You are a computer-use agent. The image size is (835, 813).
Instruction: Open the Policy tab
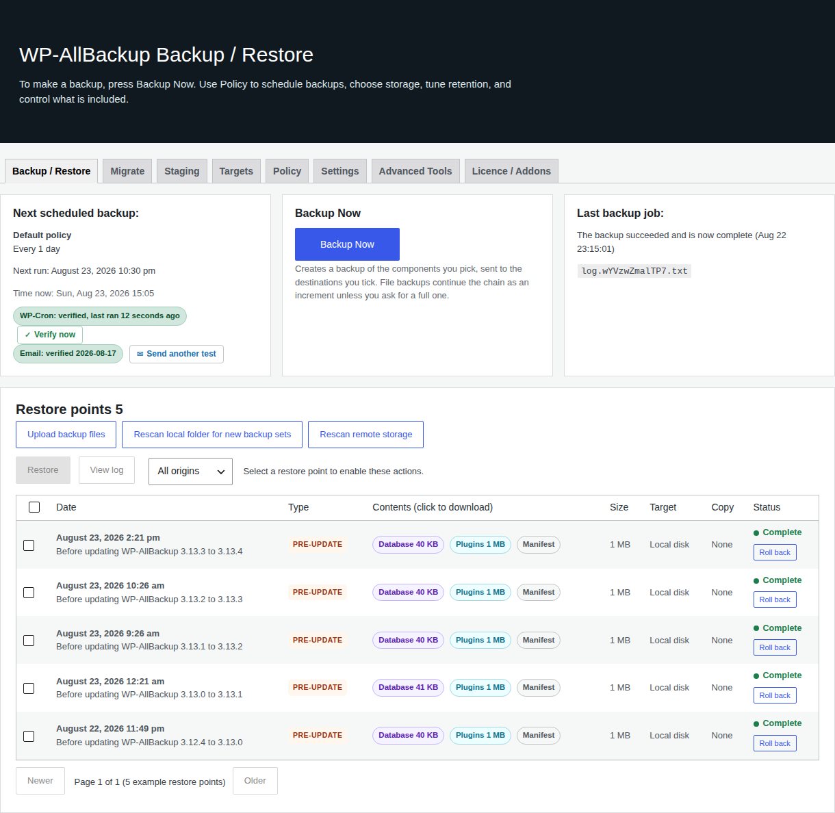tap(287, 171)
